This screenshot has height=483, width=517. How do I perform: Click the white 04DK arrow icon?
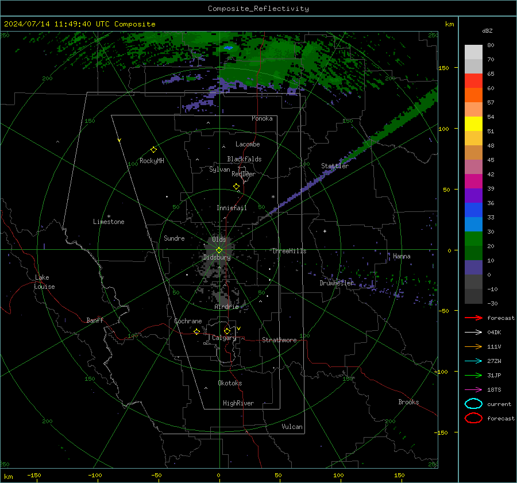[473, 332]
